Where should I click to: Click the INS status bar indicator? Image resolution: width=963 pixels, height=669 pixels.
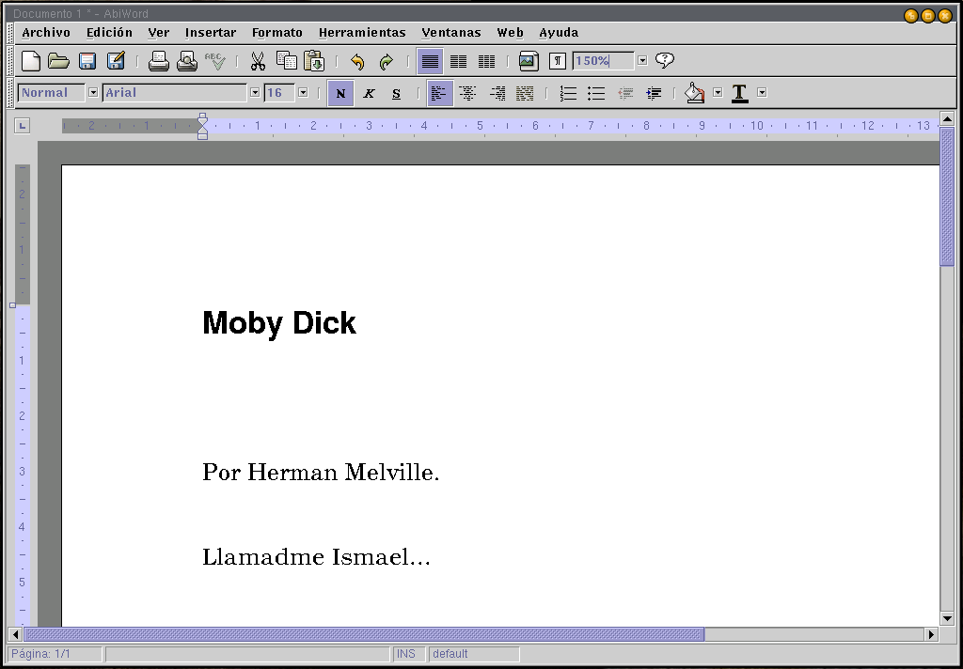click(x=410, y=654)
